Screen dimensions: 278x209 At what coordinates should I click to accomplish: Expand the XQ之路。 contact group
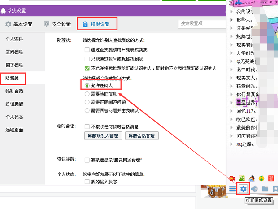[231, 144]
